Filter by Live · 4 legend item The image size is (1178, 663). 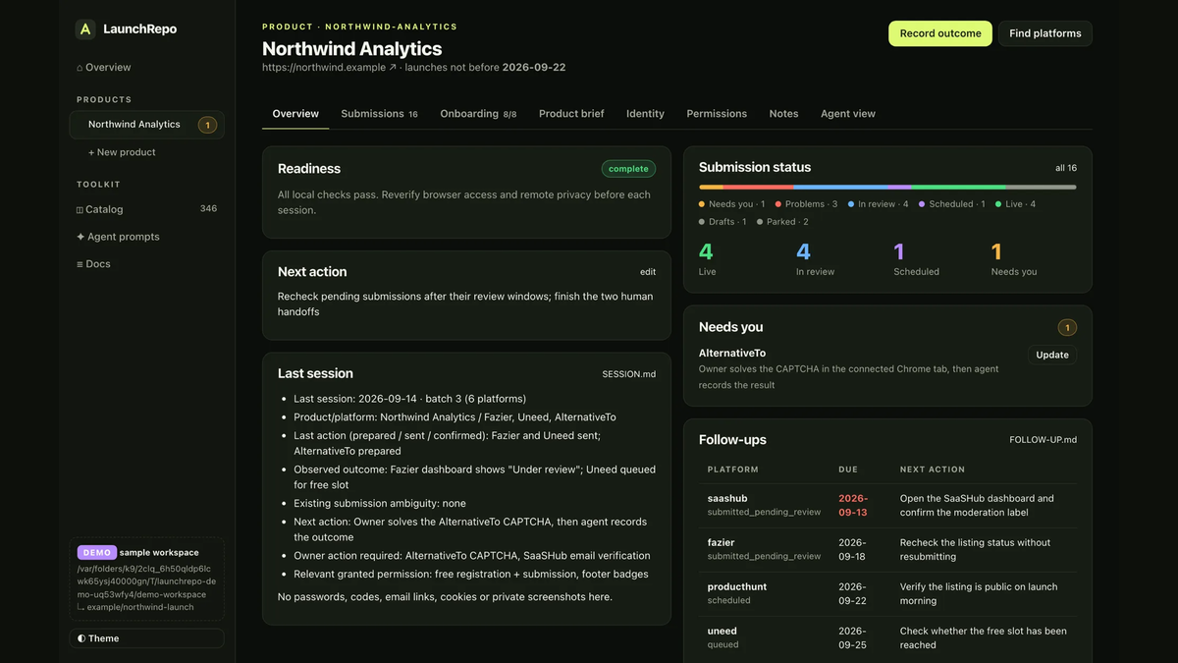click(1015, 204)
